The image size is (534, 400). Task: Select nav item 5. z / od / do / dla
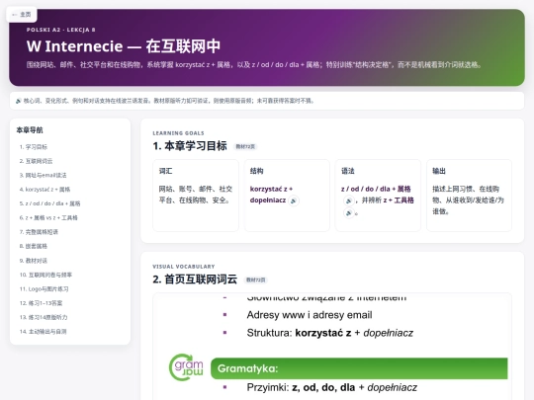(x=50, y=203)
